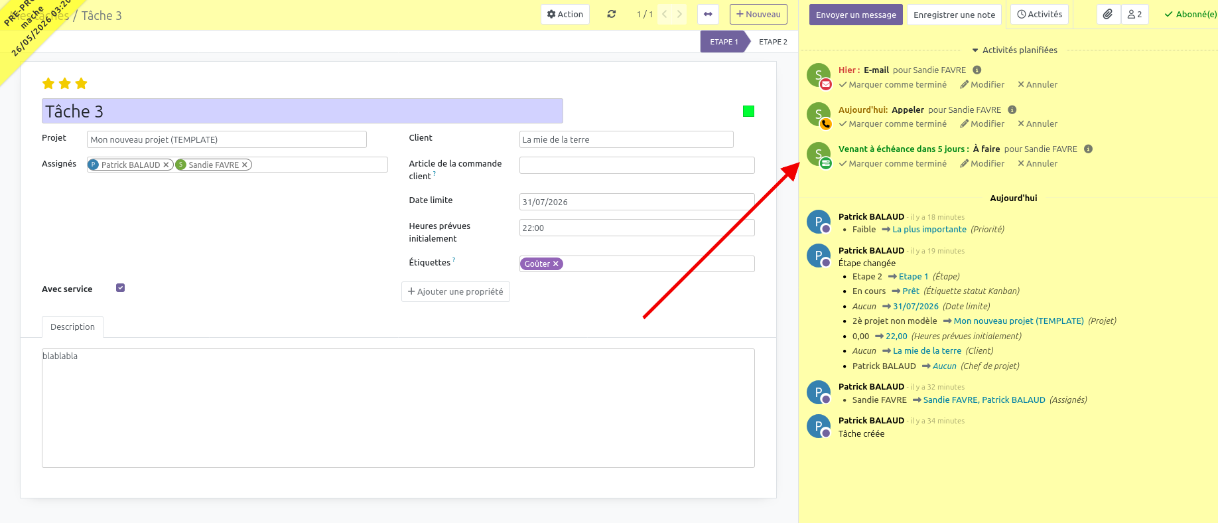Image resolution: width=1218 pixels, height=523 pixels.
Task: Open the Étiquettes help tooltip mark
Action: tap(454, 260)
